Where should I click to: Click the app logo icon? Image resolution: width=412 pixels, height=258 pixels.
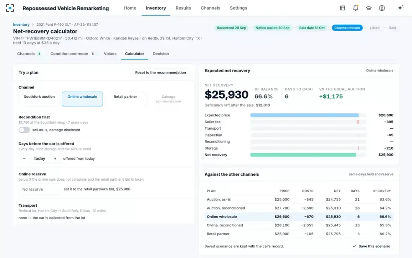[10, 8]
